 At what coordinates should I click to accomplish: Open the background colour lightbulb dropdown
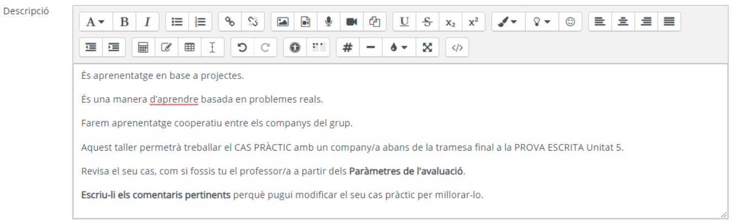(x=541, y=22)
